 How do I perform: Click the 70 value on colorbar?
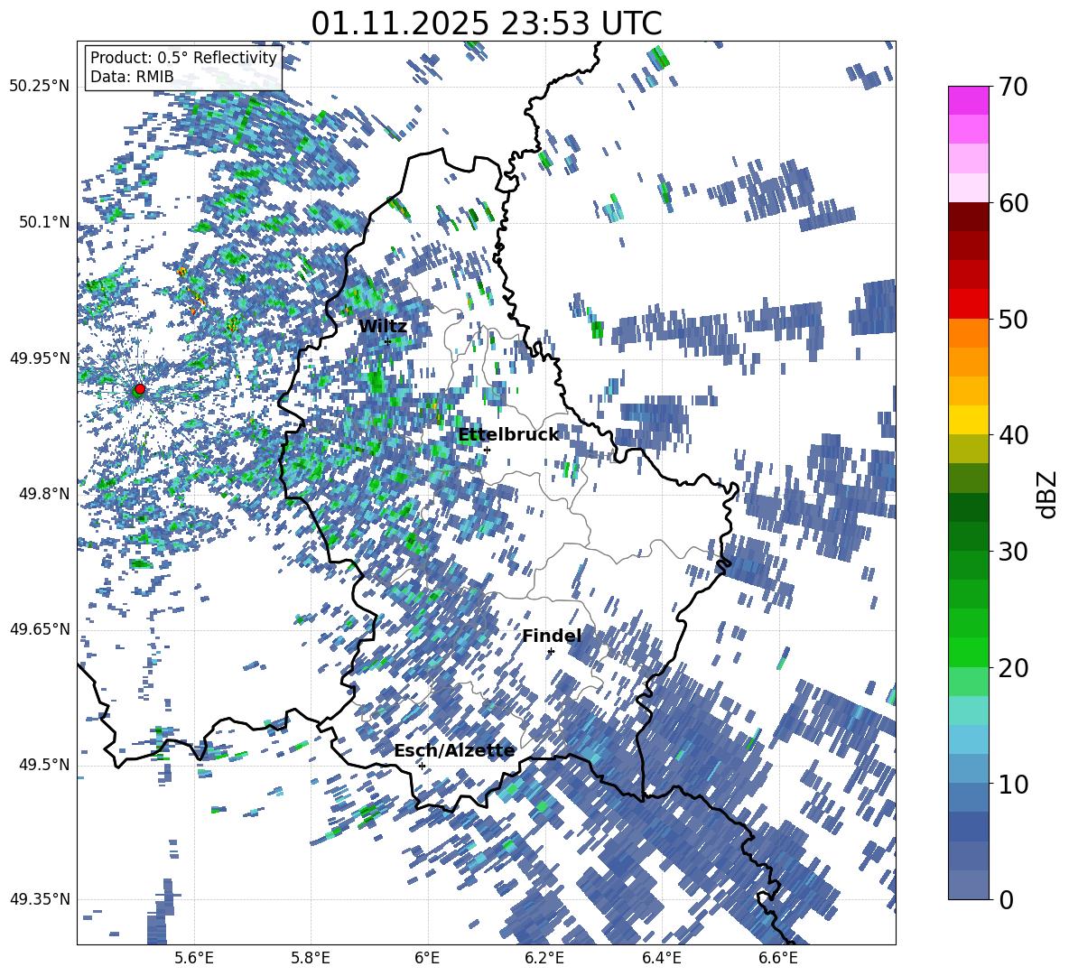pos(1013,88)
